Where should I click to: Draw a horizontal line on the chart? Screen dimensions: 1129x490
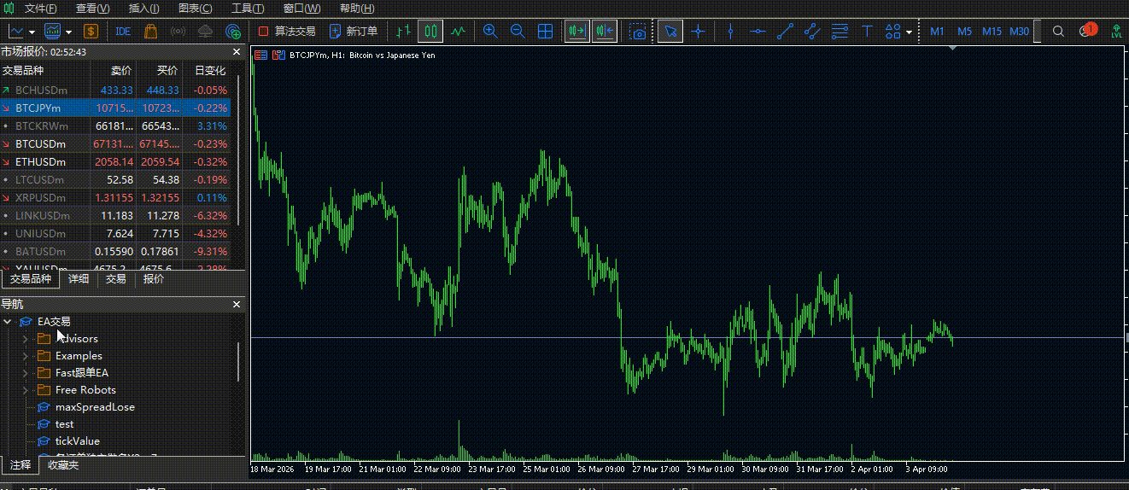point(758,32)
